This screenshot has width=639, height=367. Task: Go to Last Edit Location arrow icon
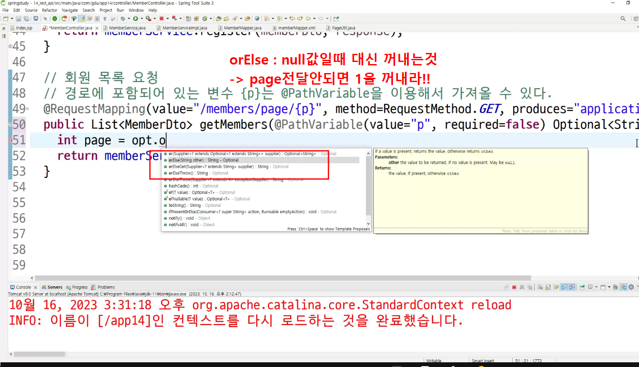click(x=292, y=18)
